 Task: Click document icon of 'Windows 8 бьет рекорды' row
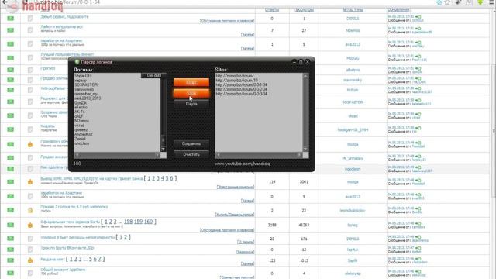(30, 239)
